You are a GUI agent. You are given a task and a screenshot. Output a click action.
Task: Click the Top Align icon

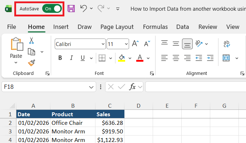pyautogui.click(x=164, y=42)
